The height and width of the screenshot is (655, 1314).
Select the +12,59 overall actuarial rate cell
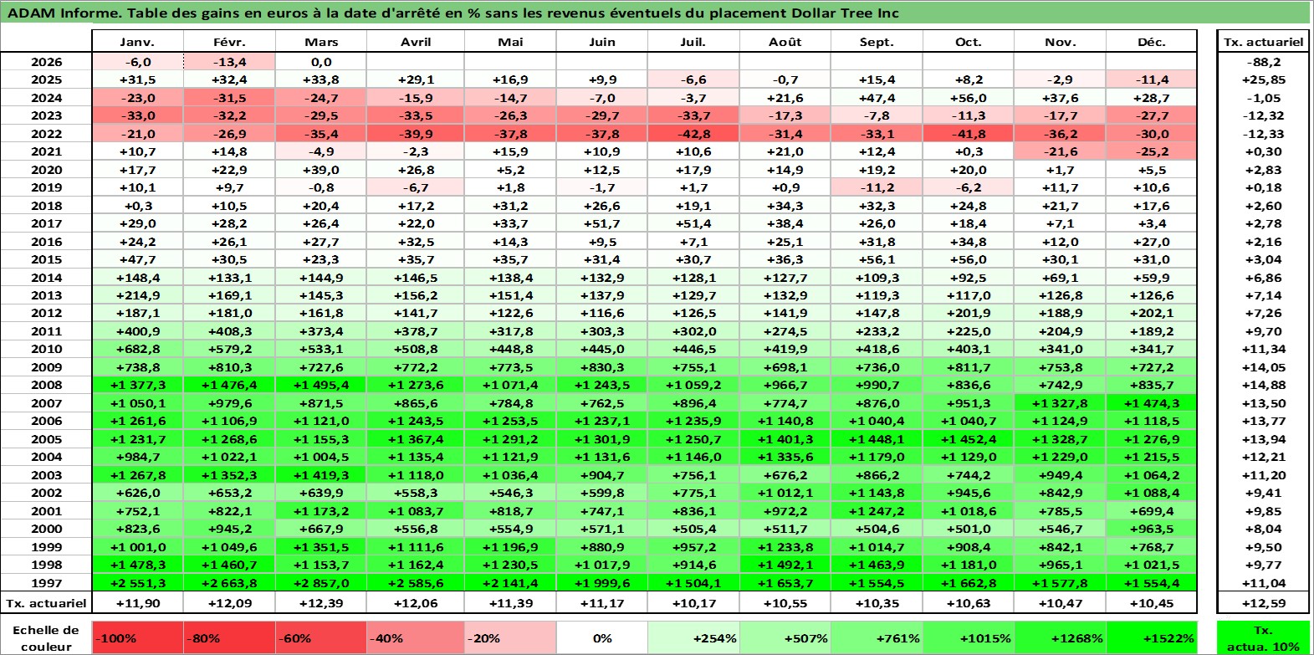pos(1264,603)
